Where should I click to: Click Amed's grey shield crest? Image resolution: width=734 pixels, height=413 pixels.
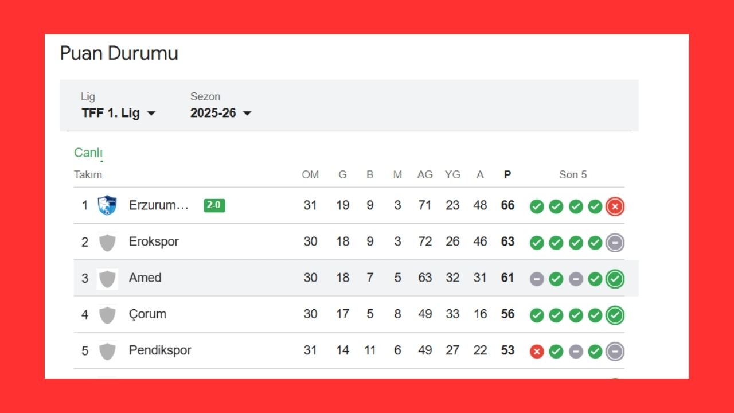click(x=107, y=279)
